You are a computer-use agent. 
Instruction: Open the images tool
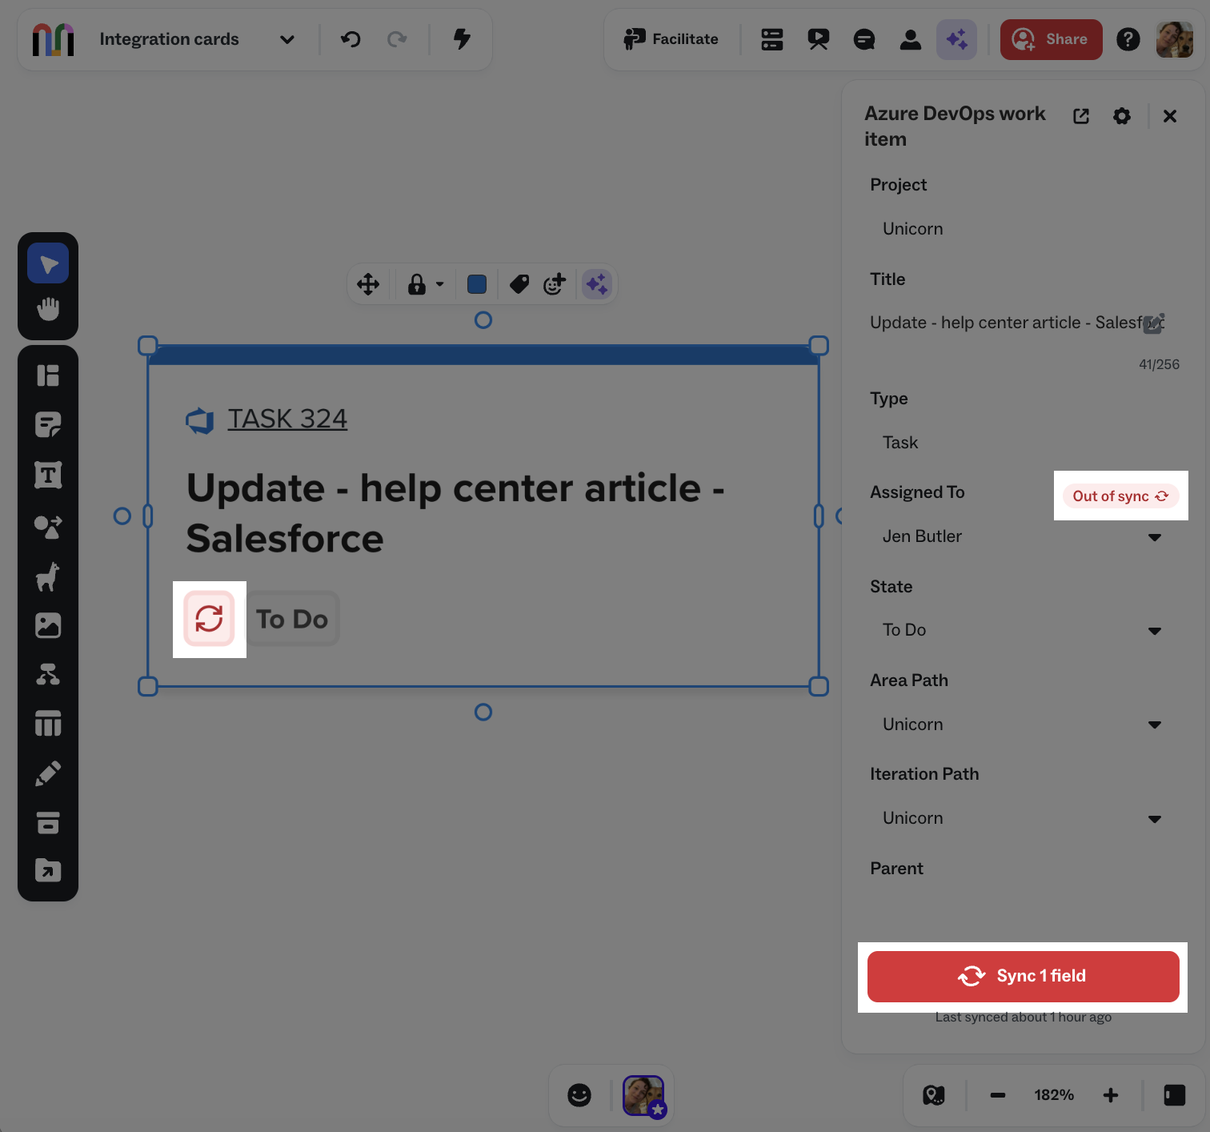[x=48, y=625]
